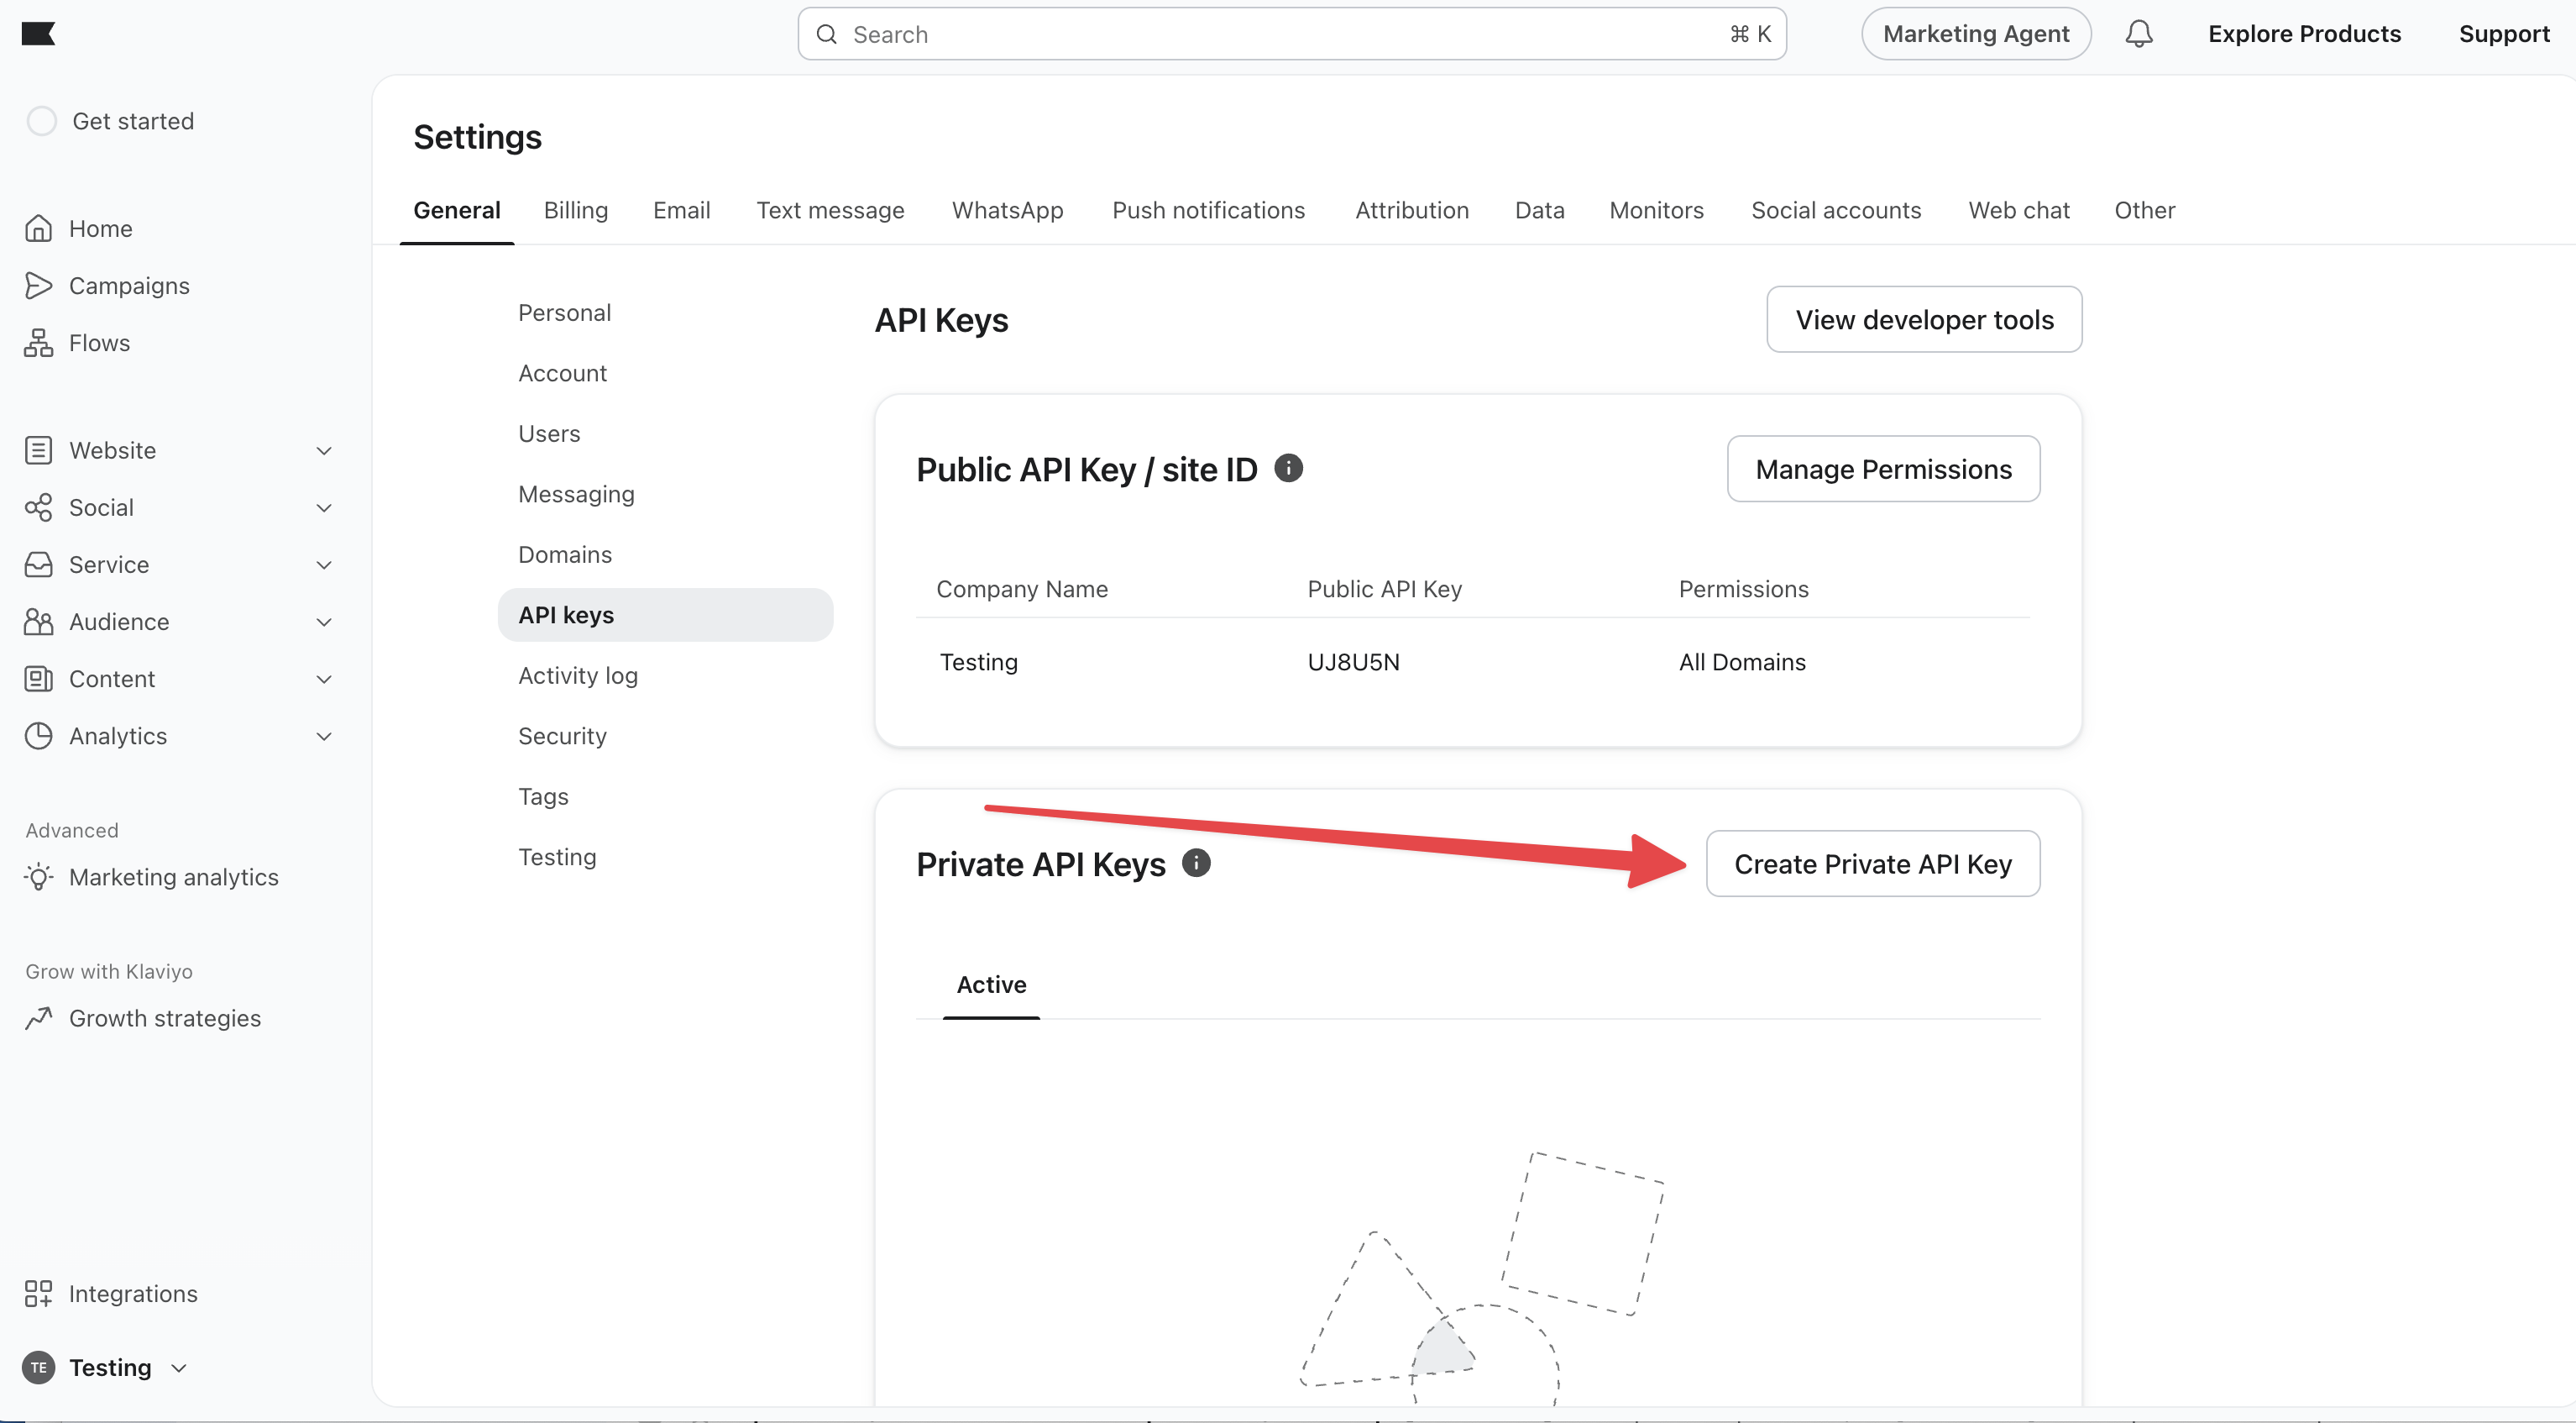The image size is (2576, 1423).
Task: Click the Website page icon
Action: 38,450
